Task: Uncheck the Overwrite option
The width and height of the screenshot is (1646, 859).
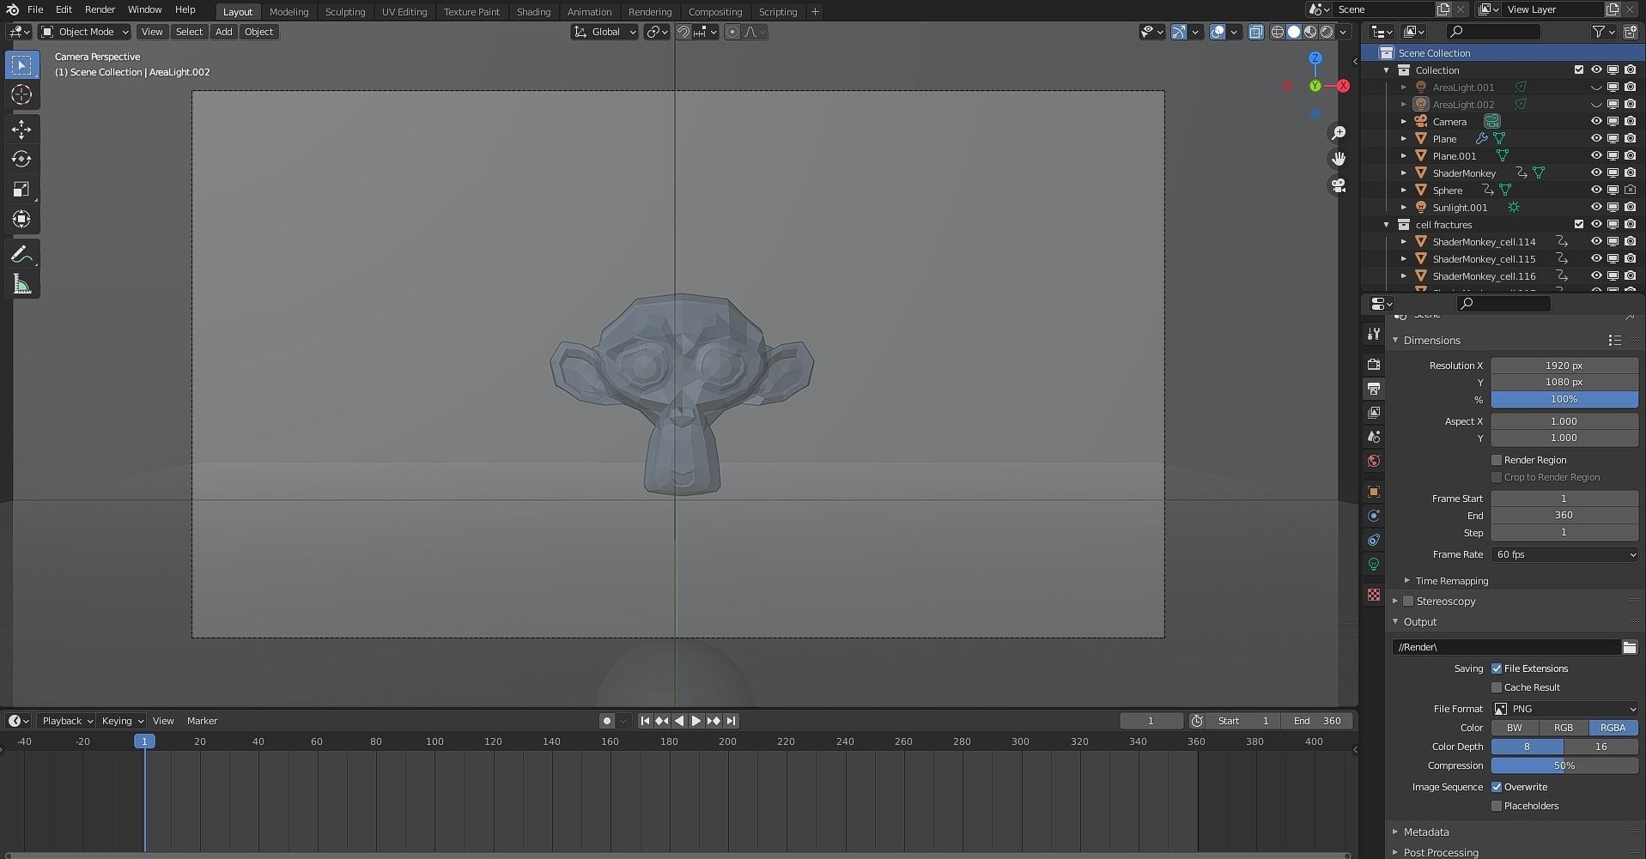Action: tap(1497, 787)
